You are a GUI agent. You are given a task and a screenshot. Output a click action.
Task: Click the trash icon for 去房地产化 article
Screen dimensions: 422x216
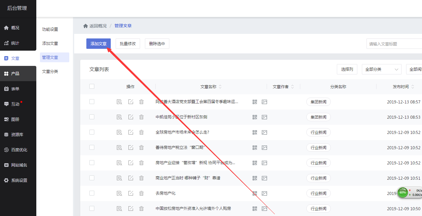click(x=141, y=193)
